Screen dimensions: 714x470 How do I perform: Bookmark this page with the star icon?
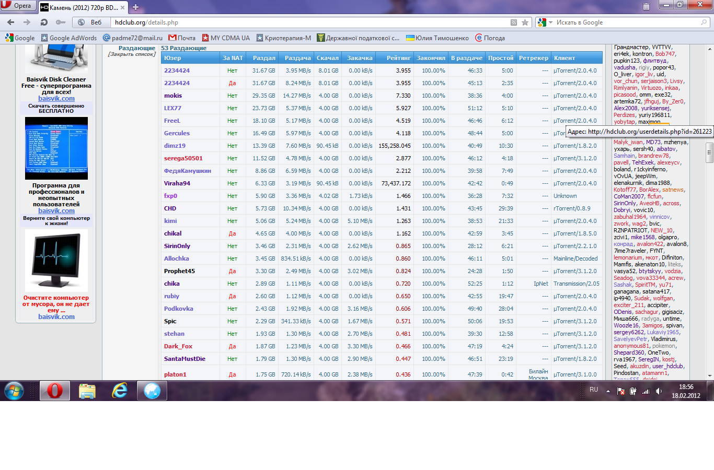point(525,22)
